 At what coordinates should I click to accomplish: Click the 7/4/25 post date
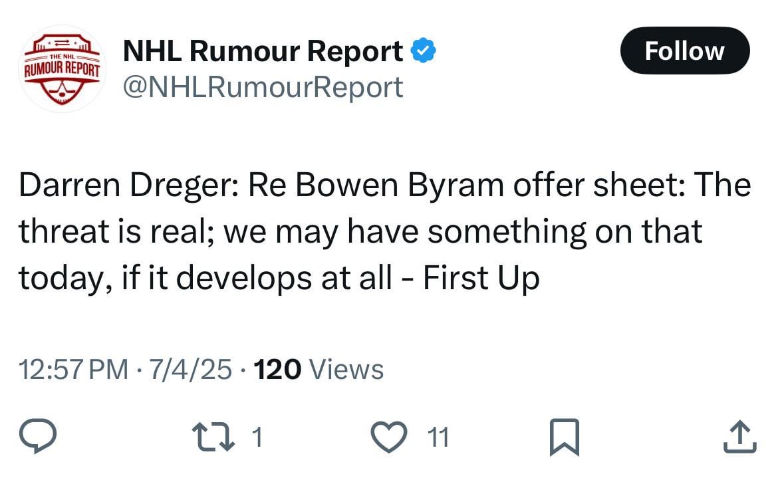(x=192, y=370)
